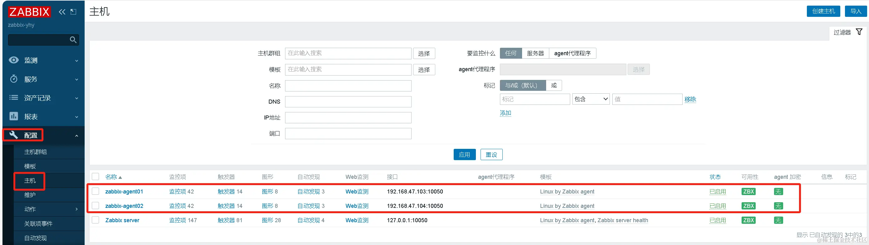
Task: Click 已启用 status for zabbix-agent02
Action: click(x=718, y=206)
